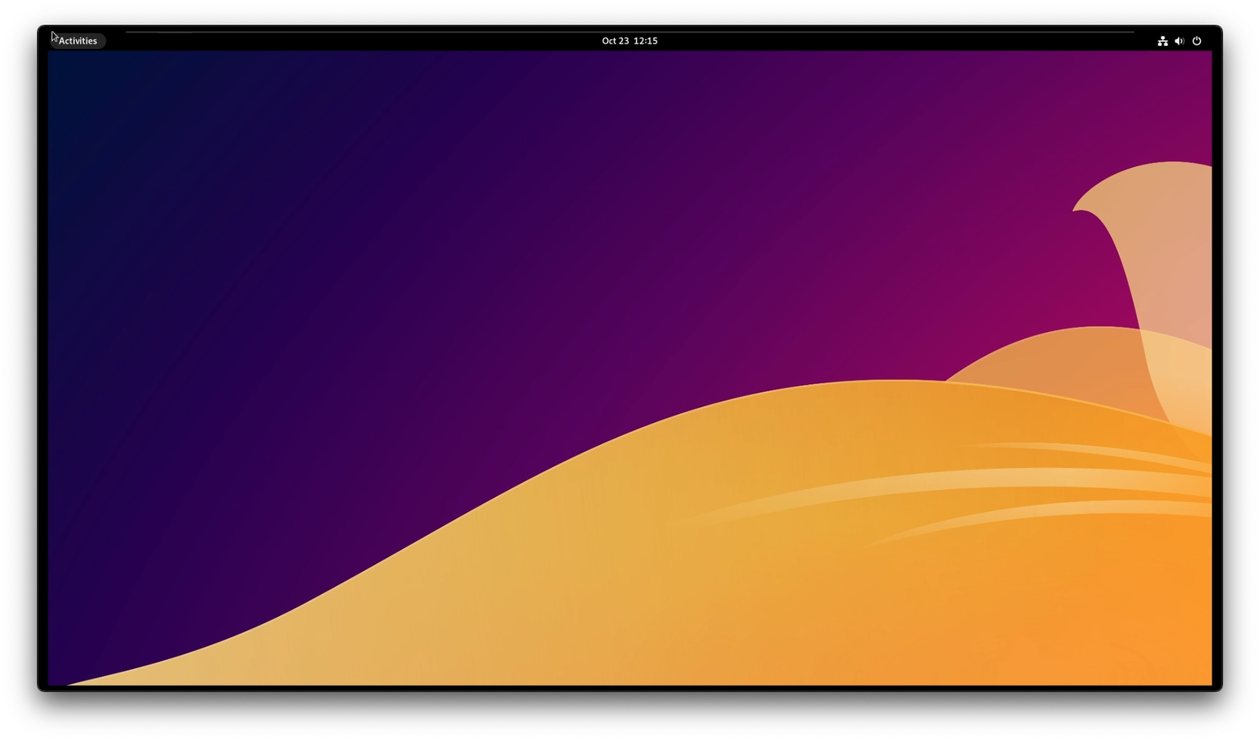
Task: Show volume controls from speaker icon
Action: pos(1179,41)
